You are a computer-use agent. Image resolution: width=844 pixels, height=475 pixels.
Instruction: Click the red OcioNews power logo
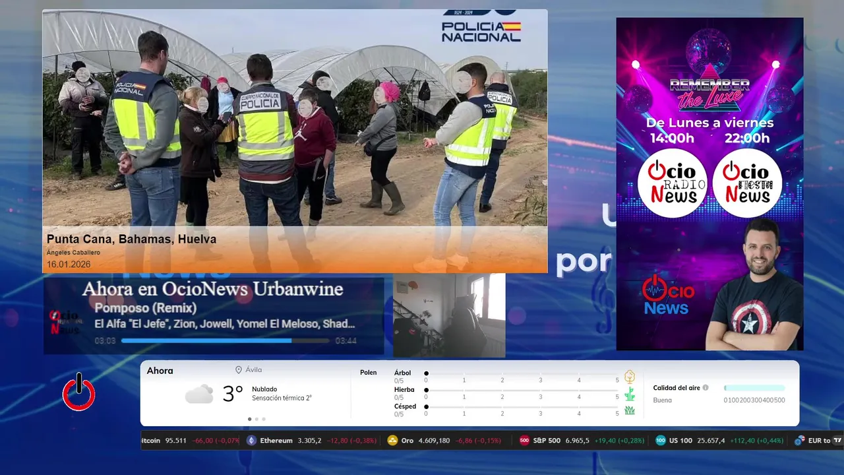(79, 392)
